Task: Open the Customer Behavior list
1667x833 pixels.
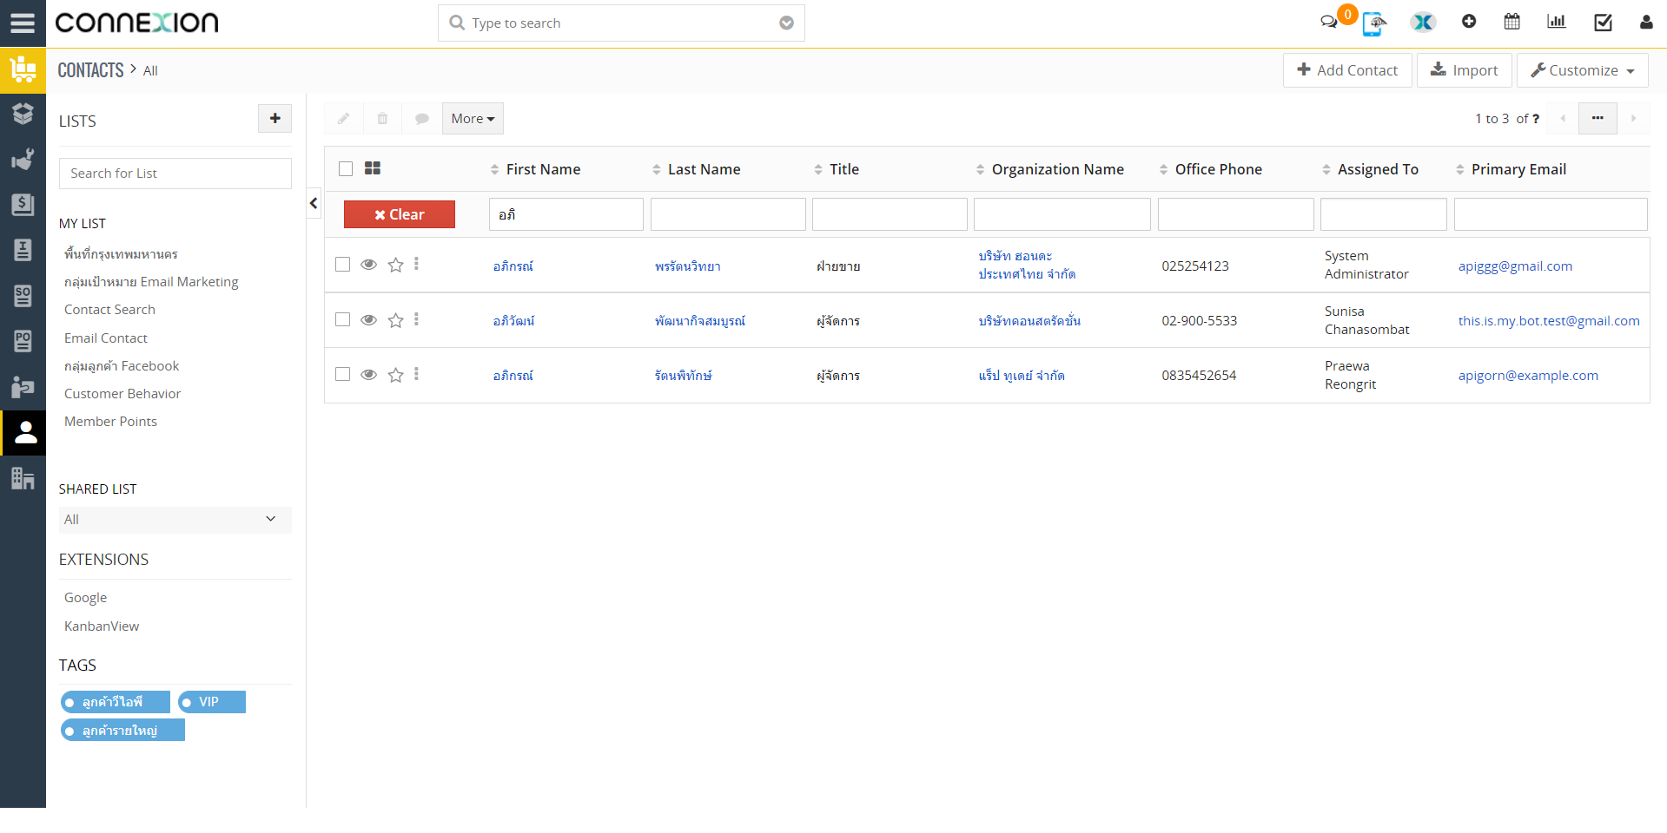Action: pyautogui.click(x=122, y=394)
